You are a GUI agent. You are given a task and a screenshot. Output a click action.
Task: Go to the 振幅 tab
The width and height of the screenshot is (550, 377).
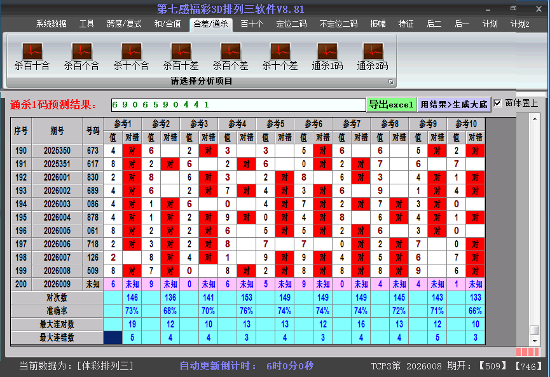tap(378, 24)
